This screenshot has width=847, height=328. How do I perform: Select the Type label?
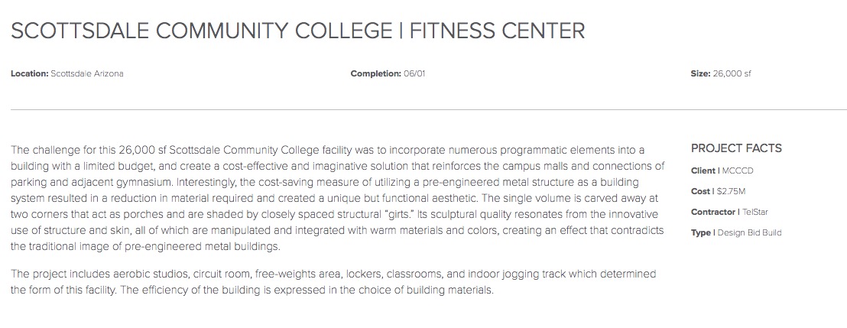click(701, 233)
